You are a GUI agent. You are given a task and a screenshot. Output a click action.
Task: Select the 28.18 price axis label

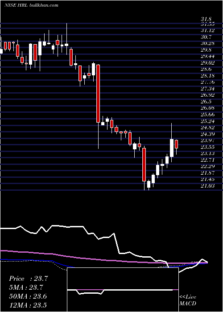(208, 76)
